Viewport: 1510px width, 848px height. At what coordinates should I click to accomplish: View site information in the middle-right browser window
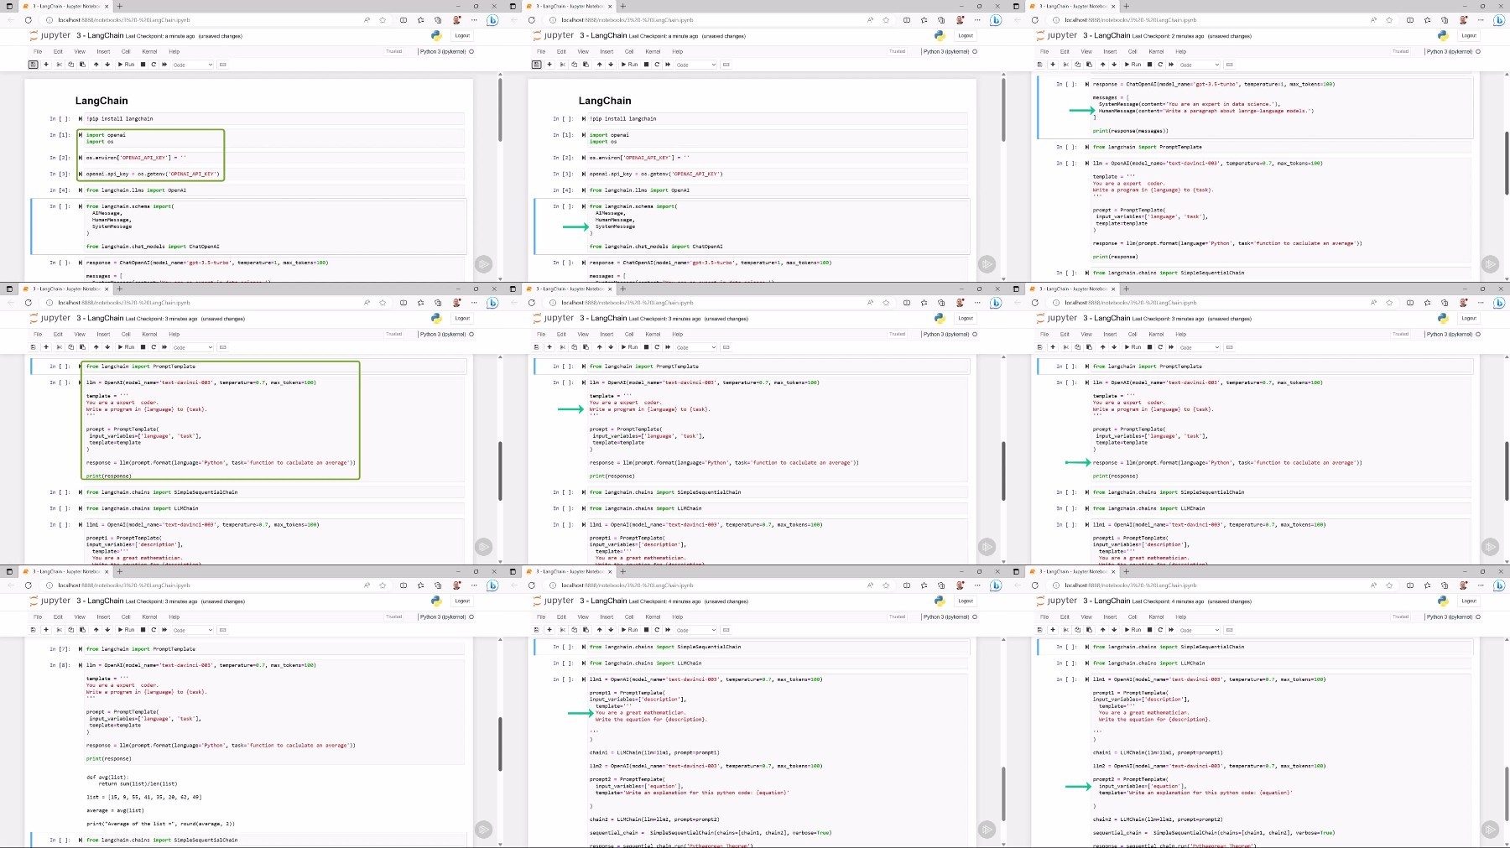(1055, 303)
